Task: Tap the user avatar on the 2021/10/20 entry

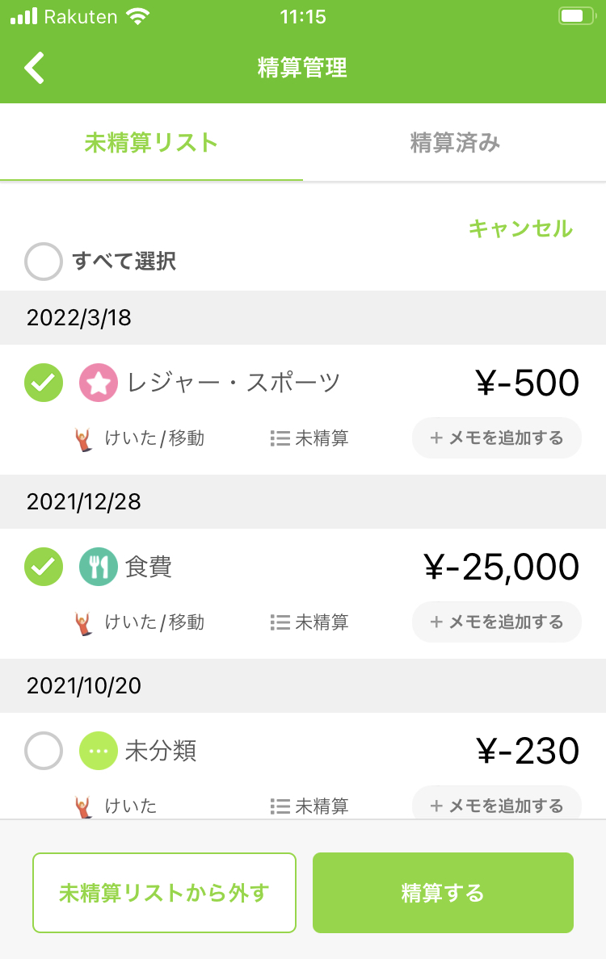Action: pyautogui.click(x=83, y=806)
